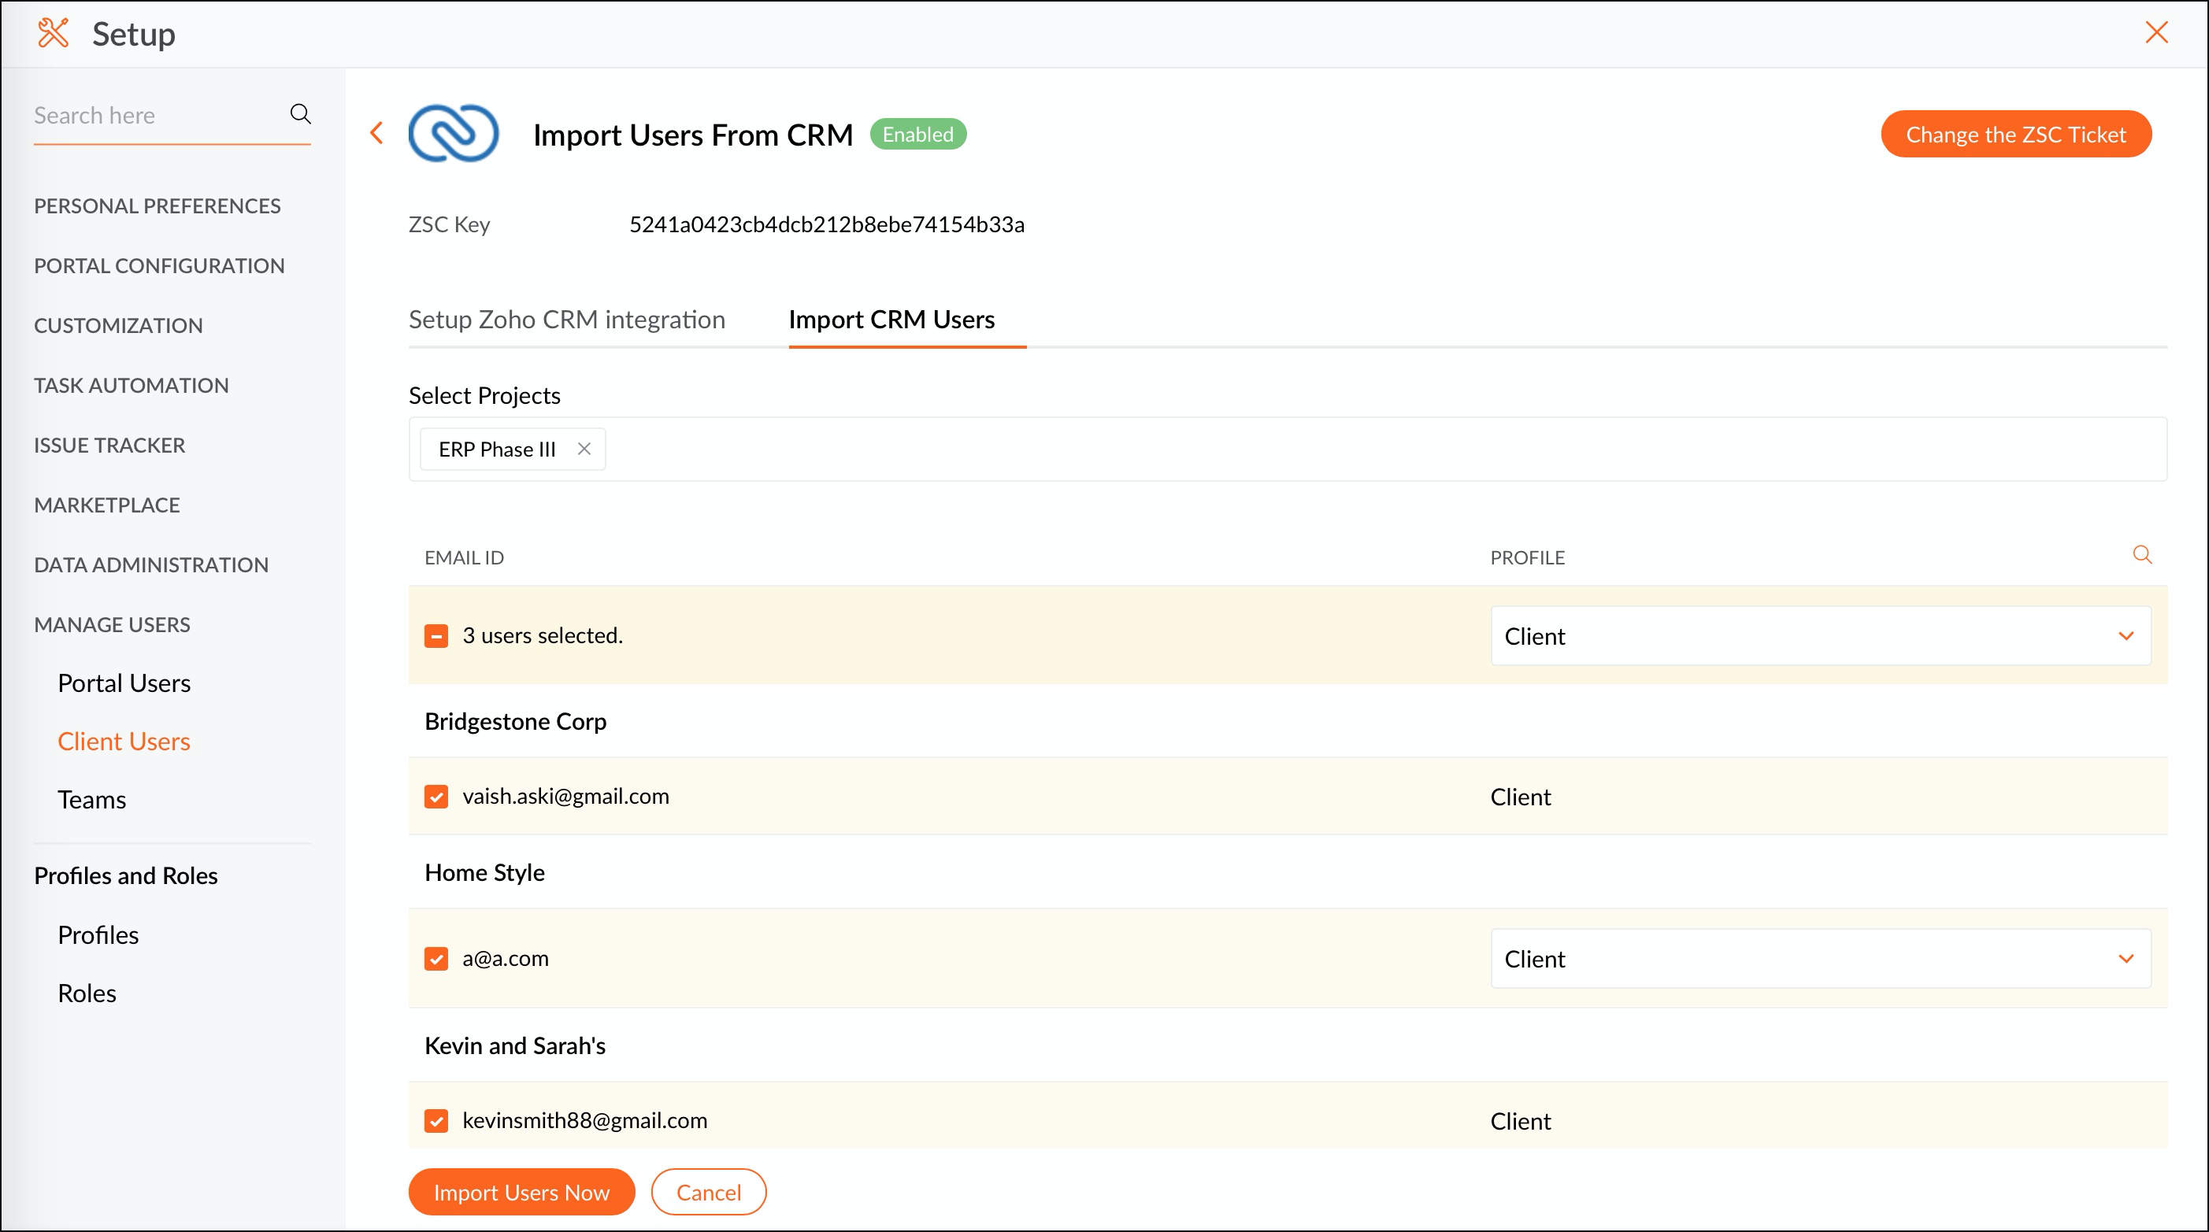2209x1232 pixels.
Task: Click the search icon in the sidebar
Action: (x=300, y=114)
